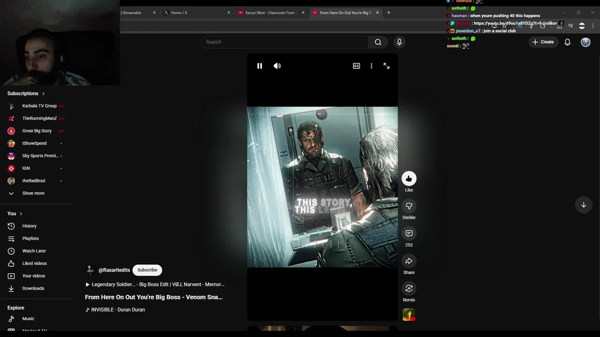600x337 pixels.
Task: Open notifications bell
Action: click(567, 42)
